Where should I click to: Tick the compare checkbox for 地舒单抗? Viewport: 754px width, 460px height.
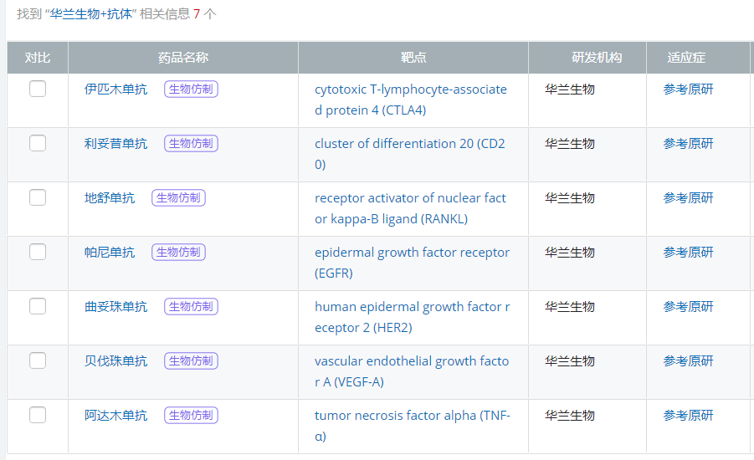pyautogui.click(x=38, y=197)
